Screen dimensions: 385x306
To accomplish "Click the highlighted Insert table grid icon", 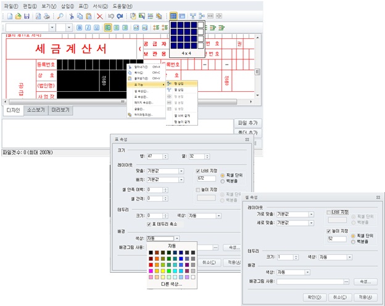I will (173, 16).
